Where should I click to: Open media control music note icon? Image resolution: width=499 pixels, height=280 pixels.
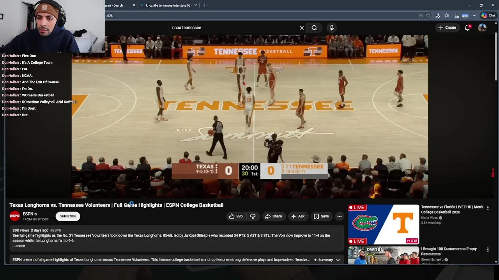pyautogui.click(x=437, y=16)
